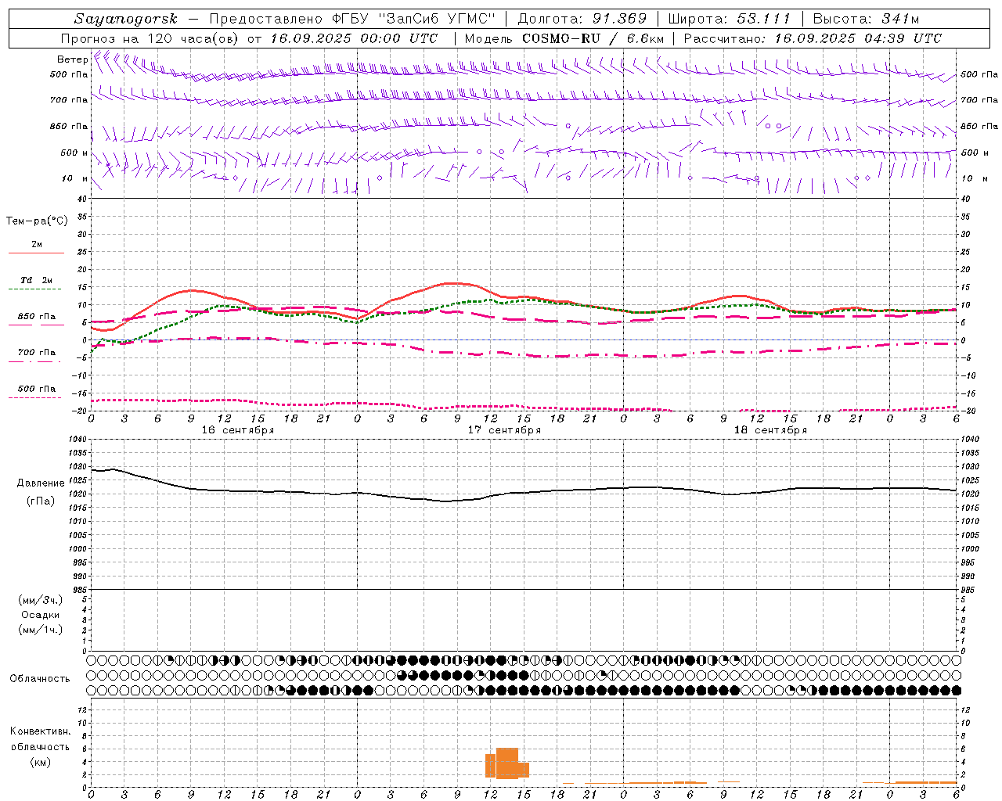Click the '(мм/1ч.)' precipitation unit label
The image size is (1002, 801).
tap(41, 630)
